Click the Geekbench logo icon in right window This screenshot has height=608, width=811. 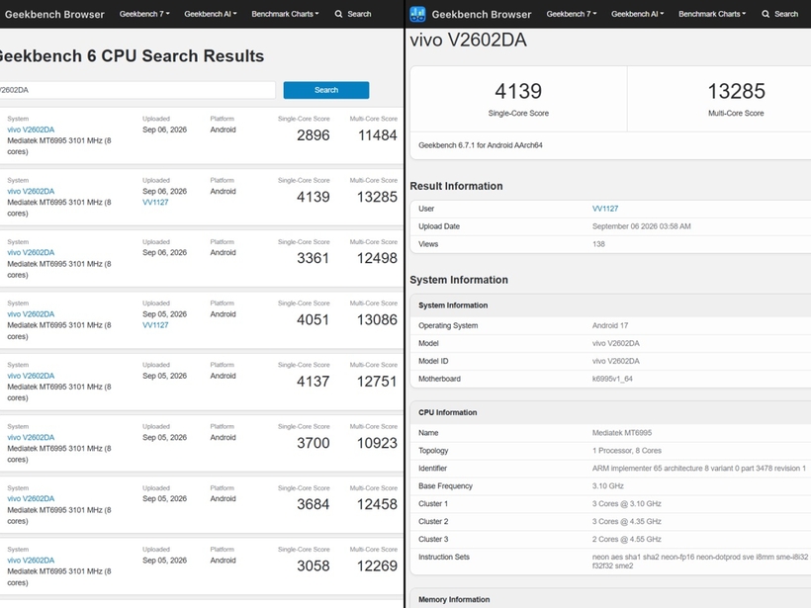(417, 14)
